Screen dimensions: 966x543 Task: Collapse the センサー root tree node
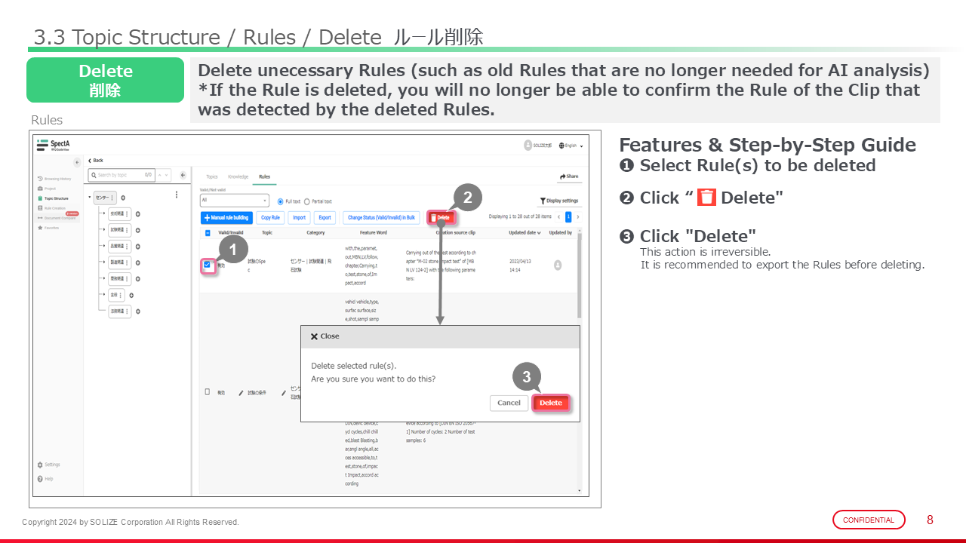(x=91, y=198)
